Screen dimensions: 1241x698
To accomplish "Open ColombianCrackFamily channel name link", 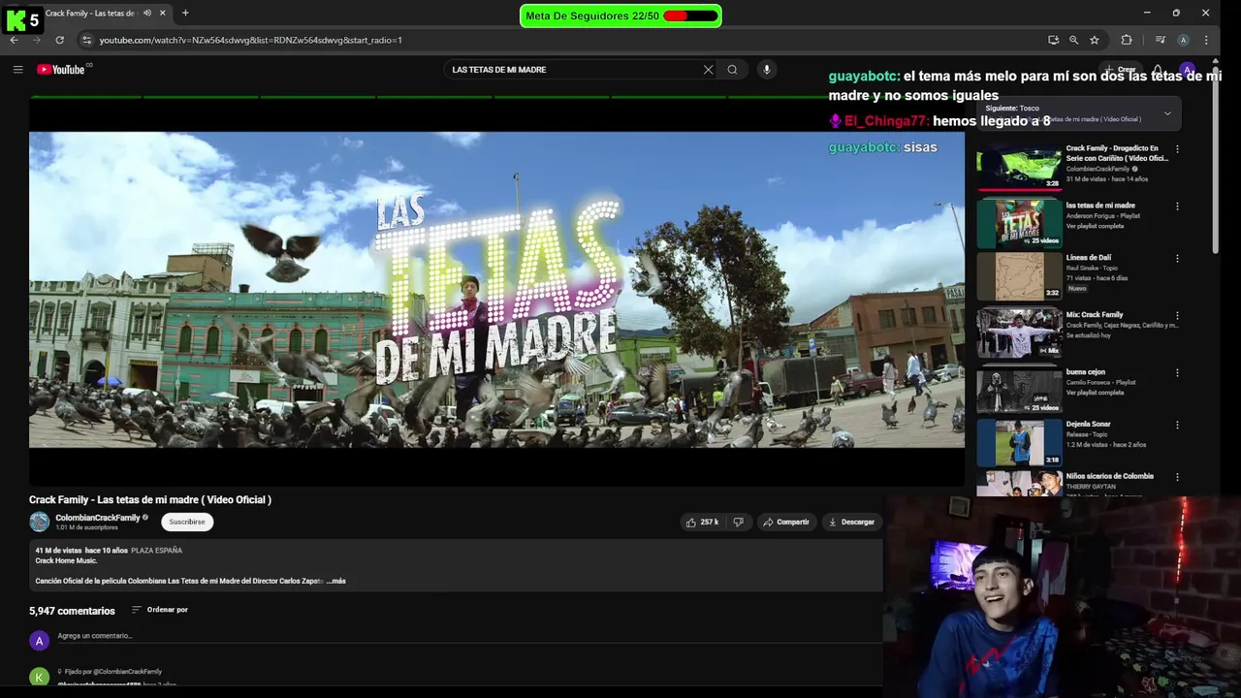I will click(98, 518).
